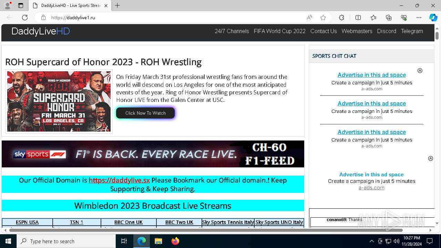Screen dimensions: 441x248
Task: Open the Favorites list
Action: (x=373, y=18)
